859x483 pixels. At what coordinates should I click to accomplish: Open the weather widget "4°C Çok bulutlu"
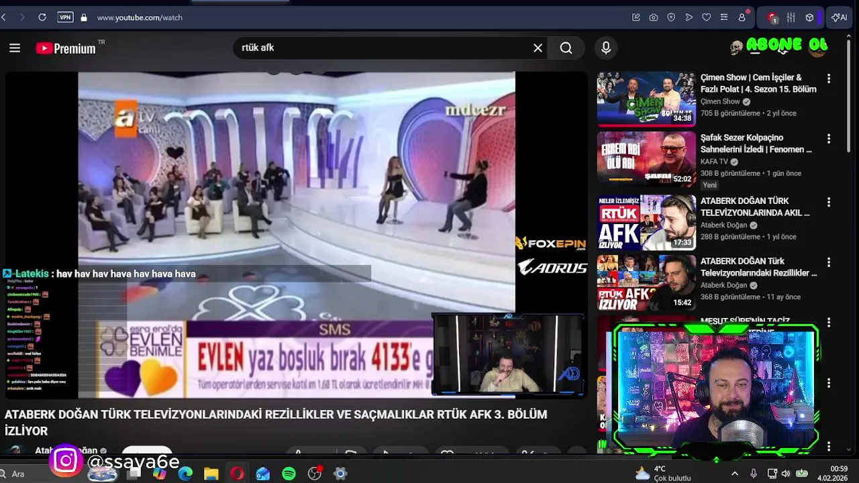coord(663,474)
